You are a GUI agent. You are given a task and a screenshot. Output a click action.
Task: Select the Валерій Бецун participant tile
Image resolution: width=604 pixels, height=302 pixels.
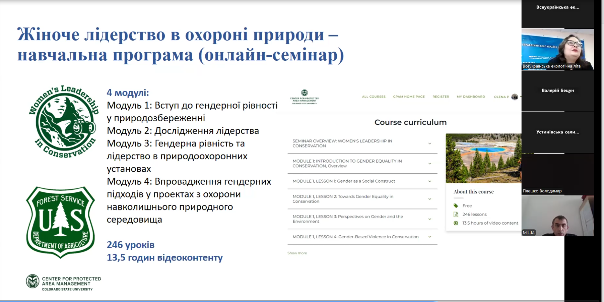(557, 91)
